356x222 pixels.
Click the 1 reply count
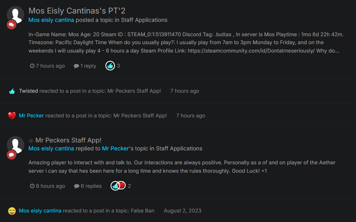tap(85, 66)
